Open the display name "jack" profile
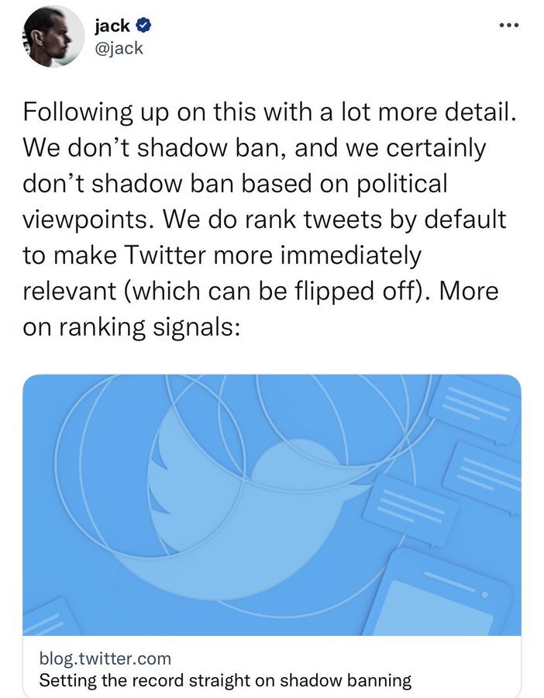This screenshot has width=544, height=698. tap(112, 26)
